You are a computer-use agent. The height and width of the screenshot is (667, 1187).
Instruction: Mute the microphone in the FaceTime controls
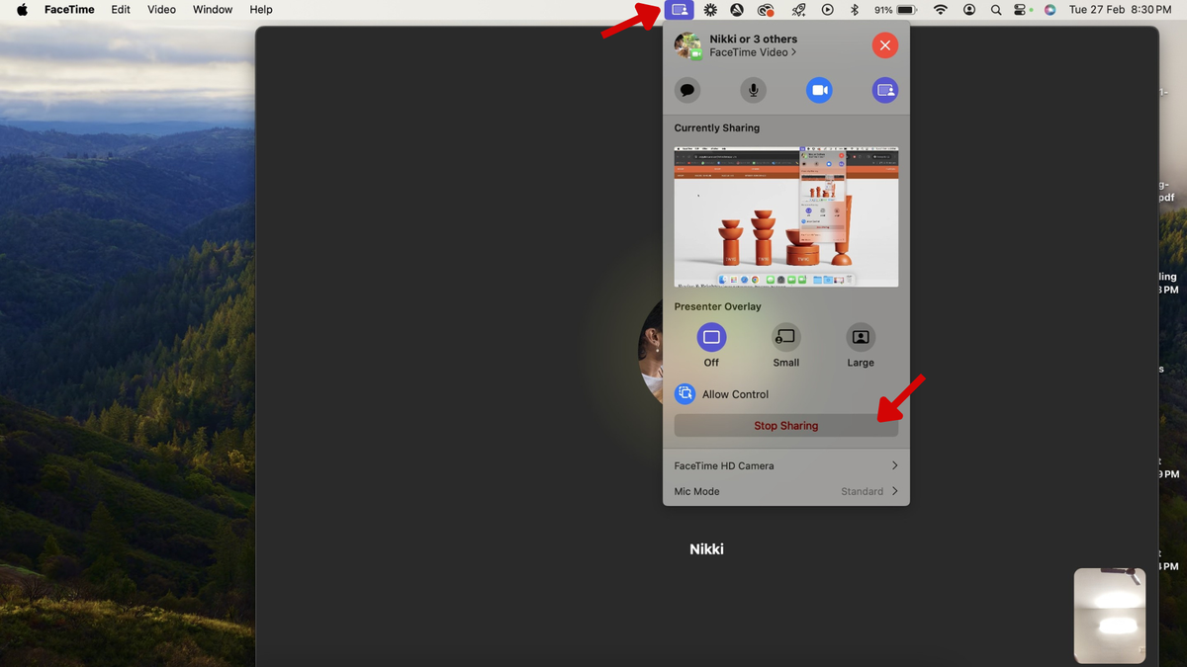point(753,90)
